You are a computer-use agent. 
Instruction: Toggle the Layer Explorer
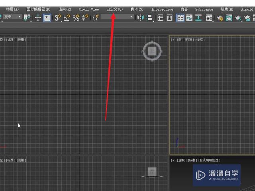[169, 18]
